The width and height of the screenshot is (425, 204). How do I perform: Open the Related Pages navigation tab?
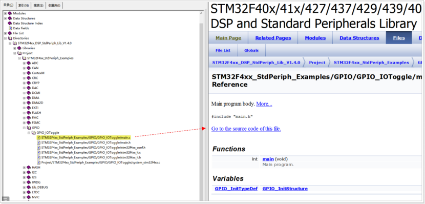[273, 38]
